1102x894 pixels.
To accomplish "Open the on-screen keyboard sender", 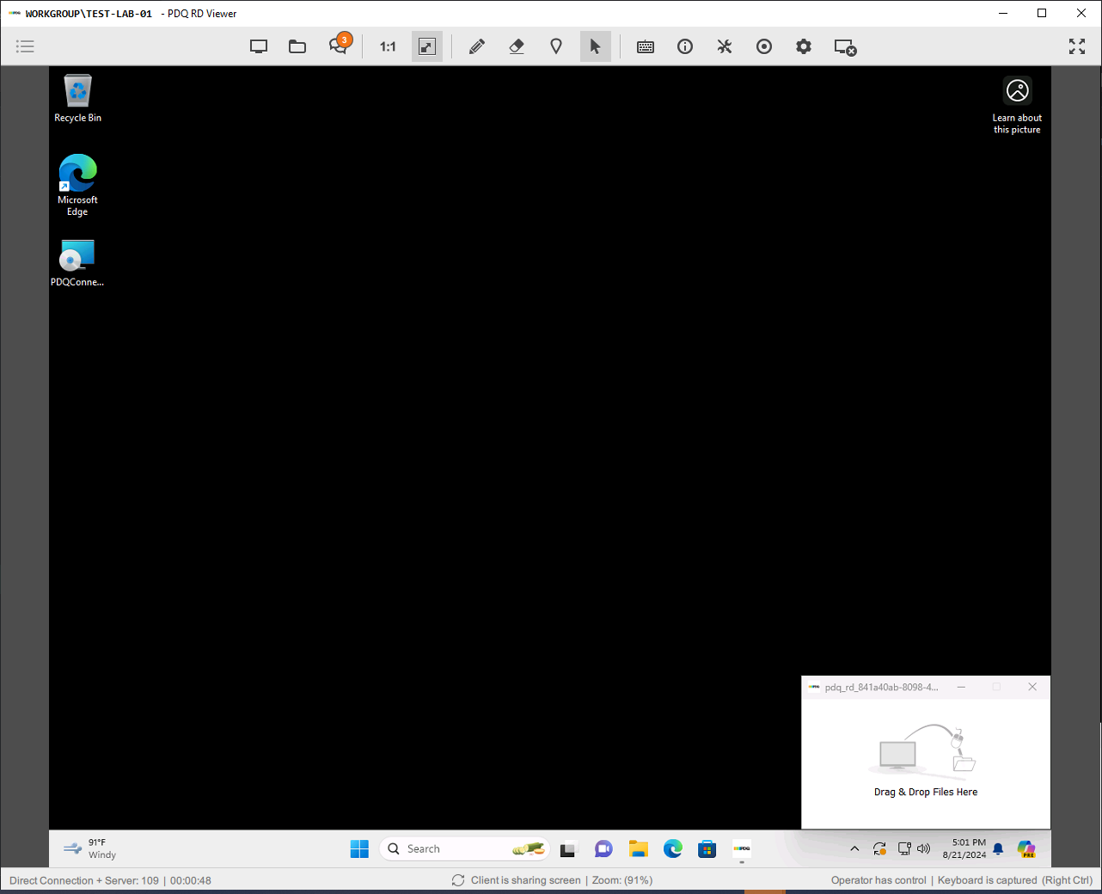I will coord(646,46).
